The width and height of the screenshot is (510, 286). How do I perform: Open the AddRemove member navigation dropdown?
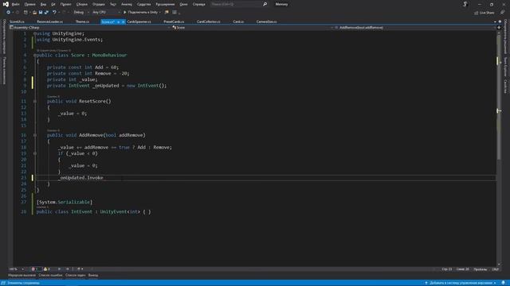tap(415, 28)
